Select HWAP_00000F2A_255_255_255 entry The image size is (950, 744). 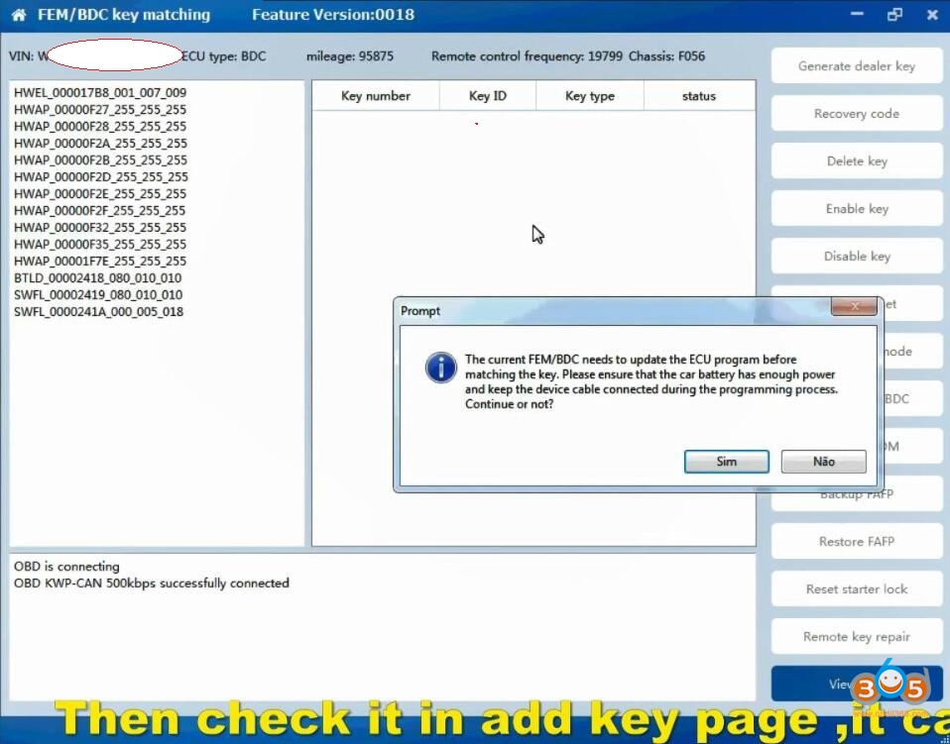100,144
